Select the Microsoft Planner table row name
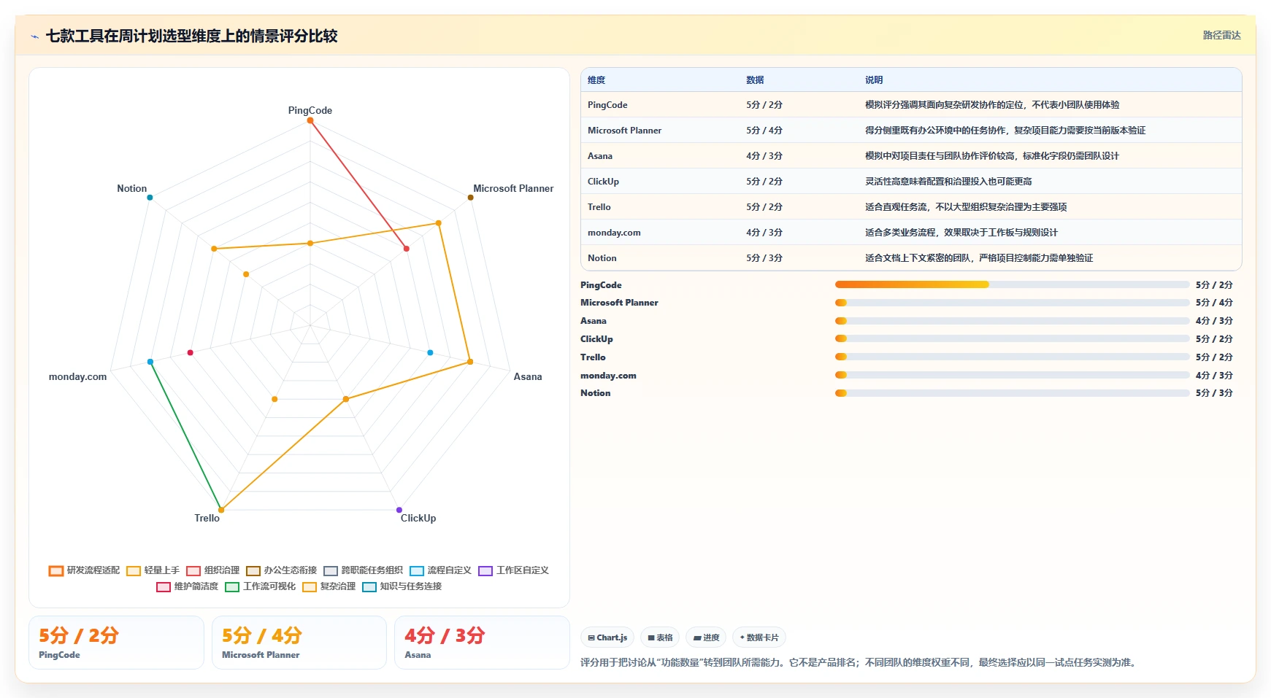This screenshot has height=698, width=1271. point(624,131)
